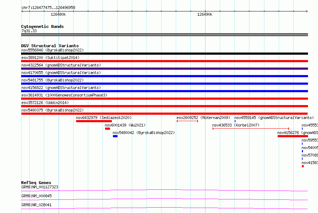
Task: Click the 126480k ruler label
Action: [58, 14]
